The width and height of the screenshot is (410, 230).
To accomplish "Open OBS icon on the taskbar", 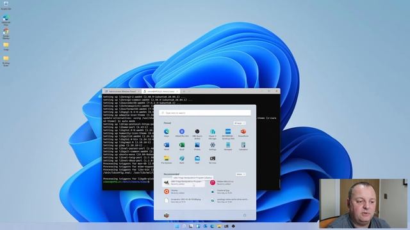I will (233, 226).
